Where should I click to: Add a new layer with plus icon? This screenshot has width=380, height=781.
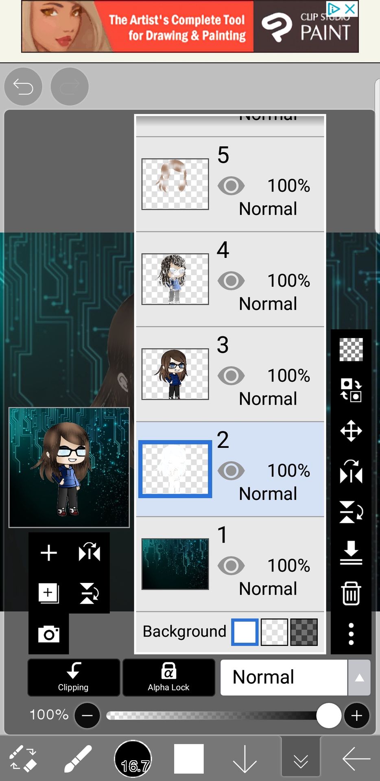[x=49, y=552]
